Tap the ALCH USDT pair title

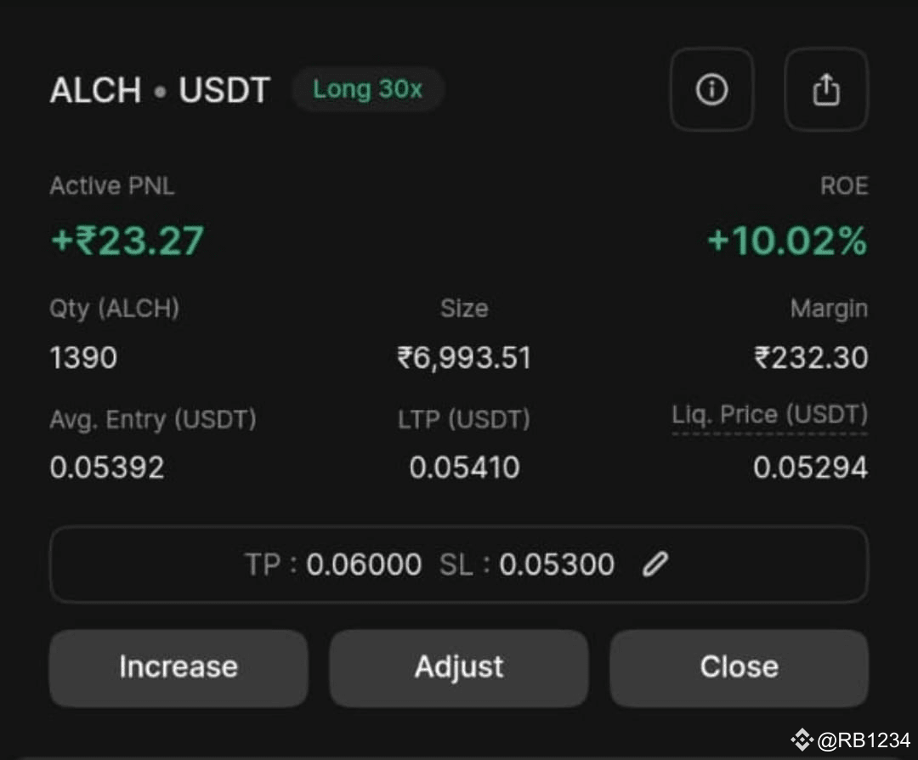[159, 90]
